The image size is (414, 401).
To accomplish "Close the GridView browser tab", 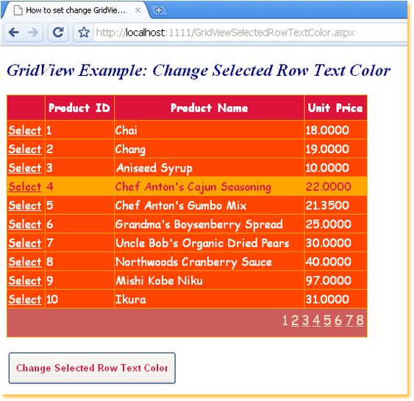I will [x=138, y=10].
